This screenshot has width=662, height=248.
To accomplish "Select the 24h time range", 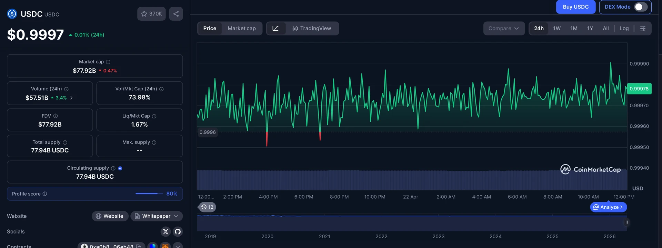I will [539, 28].
